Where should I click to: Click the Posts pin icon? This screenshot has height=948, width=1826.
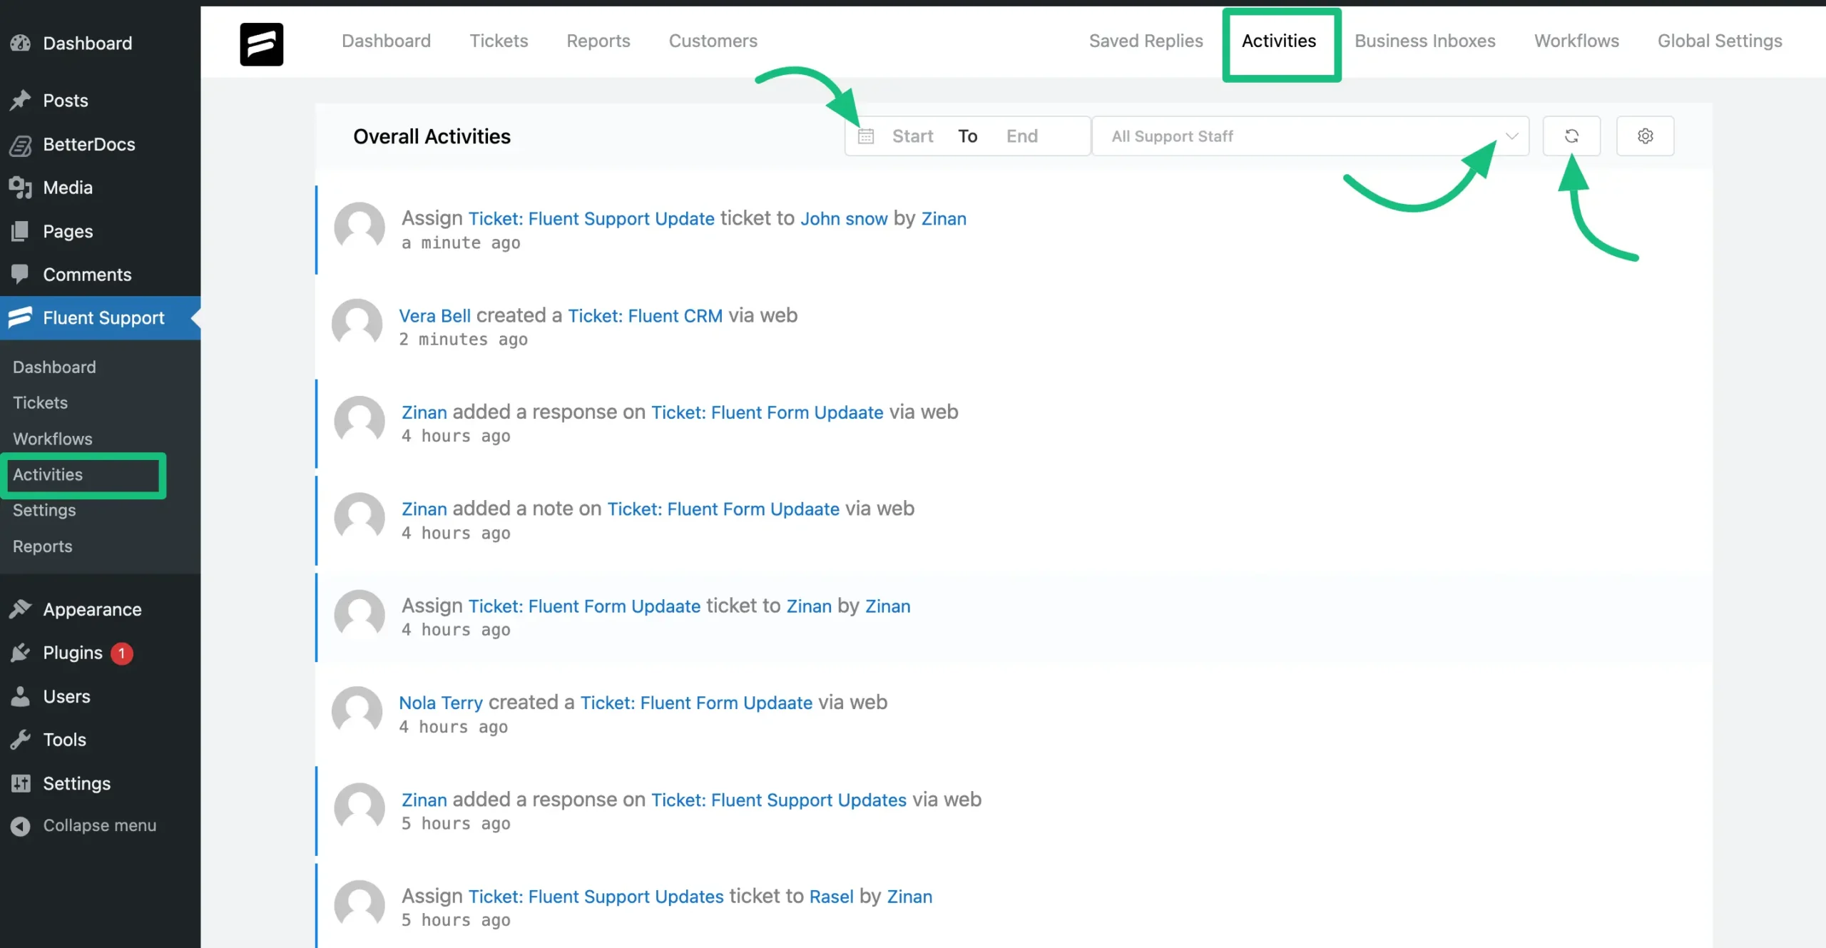(20, 101)
